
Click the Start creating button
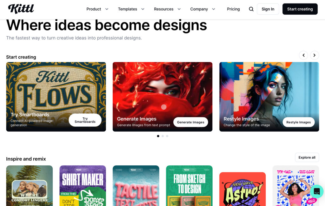(300, 9)
